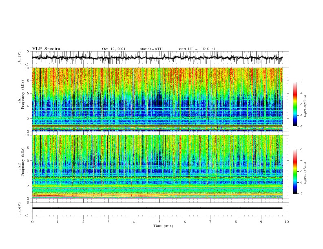Click the "Time (min)" axis label
This screenshot has height=249, width=323.
point(163,226)
